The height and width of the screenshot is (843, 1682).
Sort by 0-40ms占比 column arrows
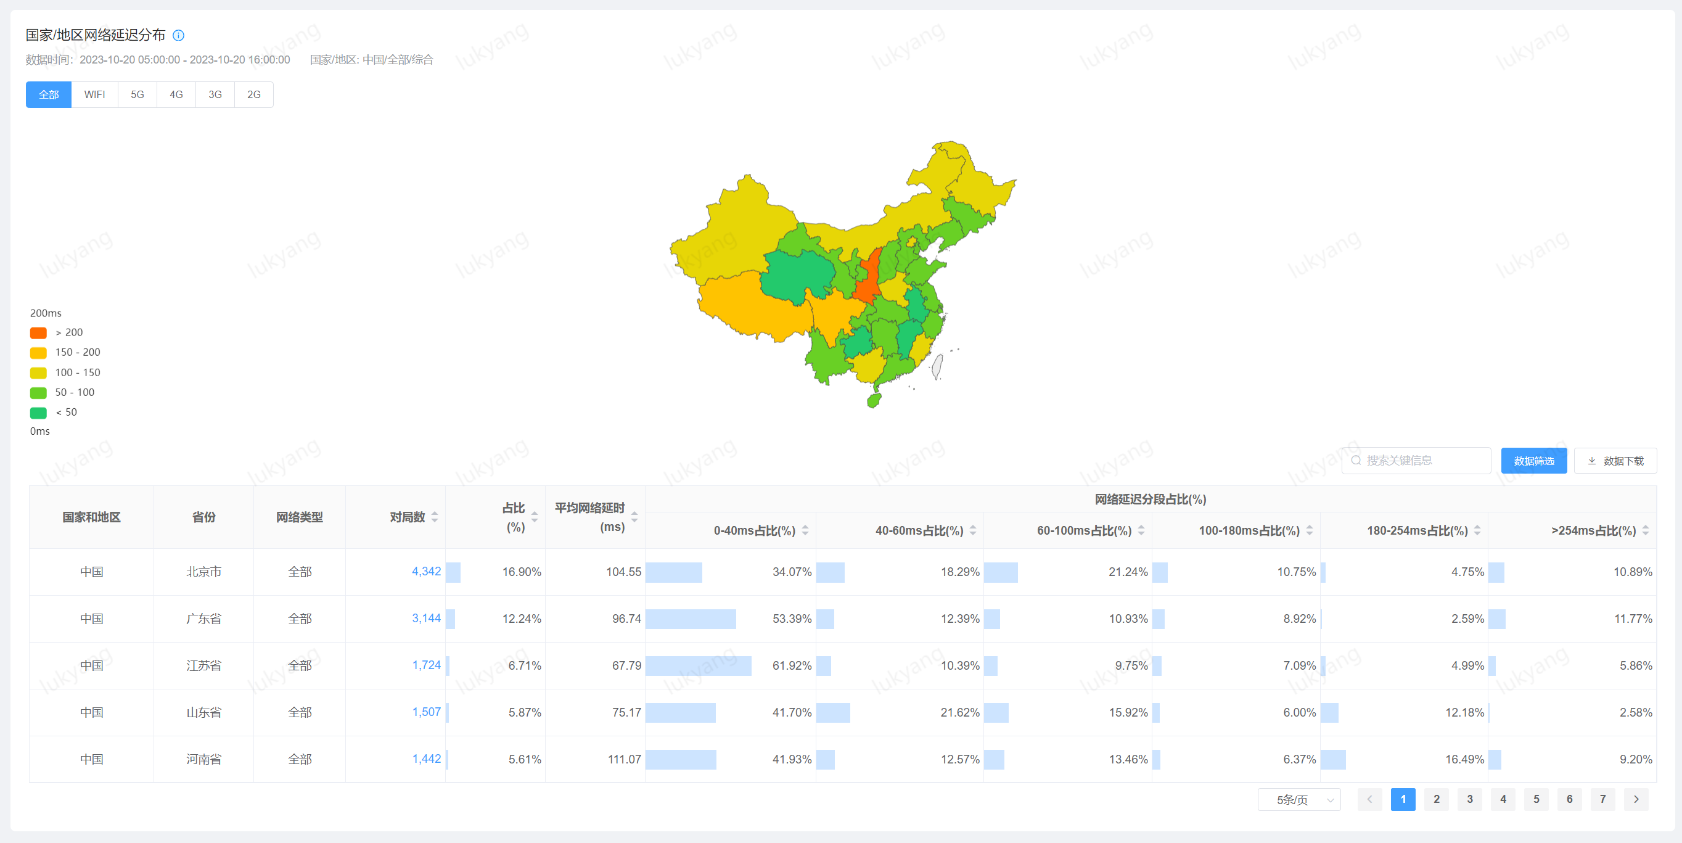click(805, 530)
